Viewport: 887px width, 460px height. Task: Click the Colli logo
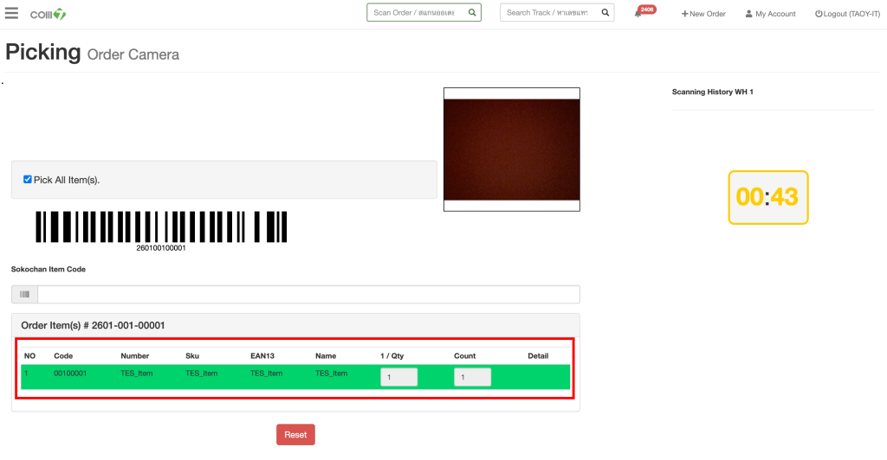coord(48,14)
